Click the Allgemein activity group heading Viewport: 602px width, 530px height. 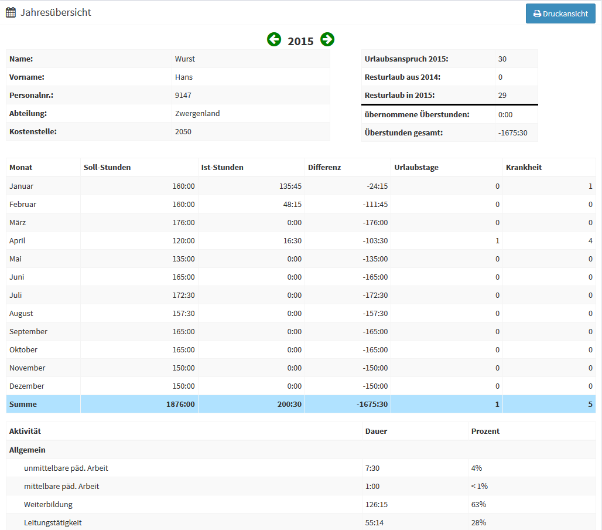coord(28,450)
